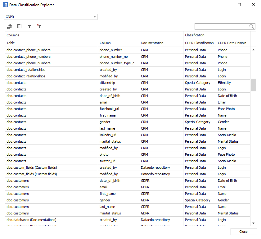The width and height of the screenshot is (261, 239).
Task: Sort by the Table column header
Action: coord(52,43)
